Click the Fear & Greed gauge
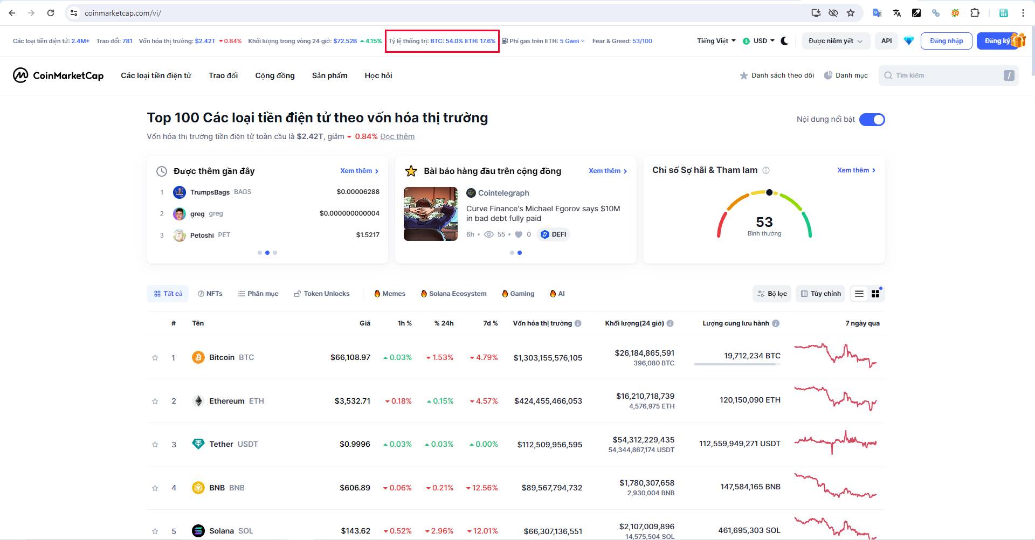1035x540 pixels. click(764, 214)
